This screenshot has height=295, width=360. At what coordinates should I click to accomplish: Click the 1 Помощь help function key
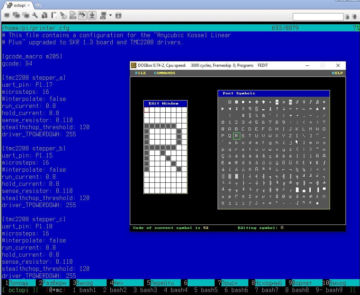(19, 283)
